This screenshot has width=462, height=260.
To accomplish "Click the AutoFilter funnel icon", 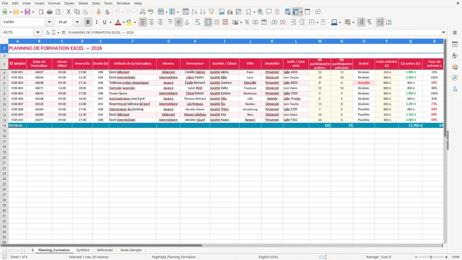I will click(211, 12).
